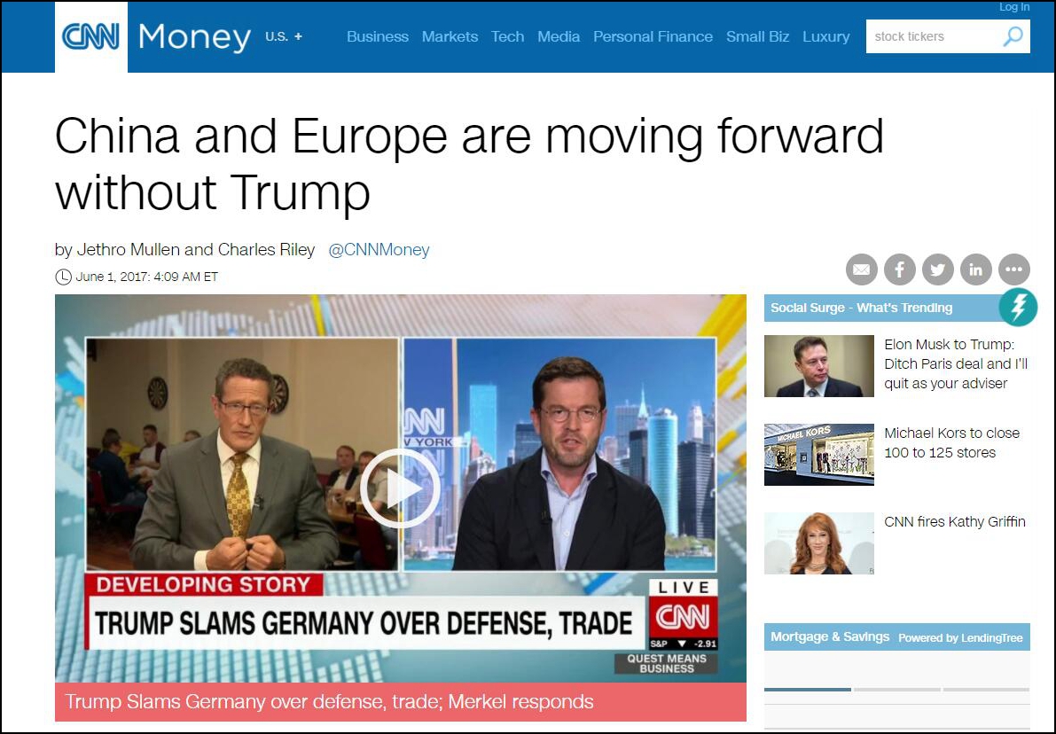Image resolution: width=1056 pixels, height=734 pixels.
Task: Read Michael Kors to close stores story
Action: [951, 442]
